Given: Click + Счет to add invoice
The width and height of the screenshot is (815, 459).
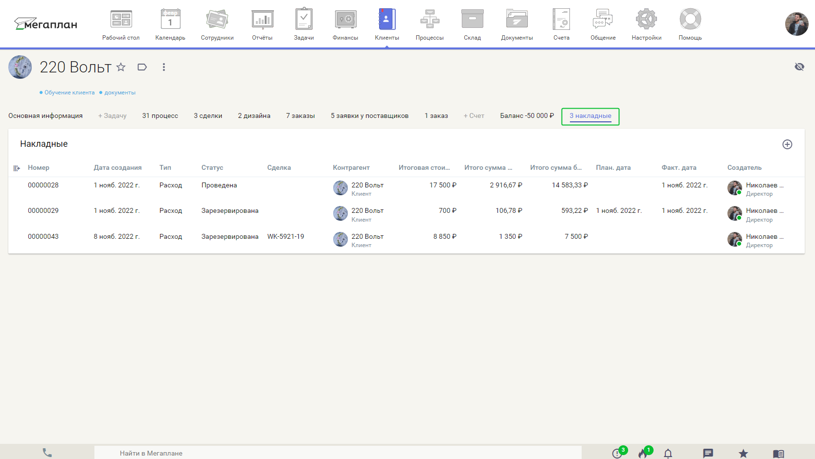Looking at the screenshot, I should 474,116.
